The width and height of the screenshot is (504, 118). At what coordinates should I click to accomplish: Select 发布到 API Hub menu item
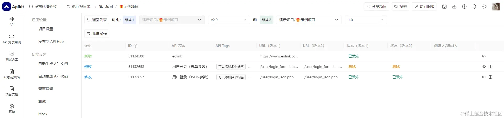tap(51, 42)
